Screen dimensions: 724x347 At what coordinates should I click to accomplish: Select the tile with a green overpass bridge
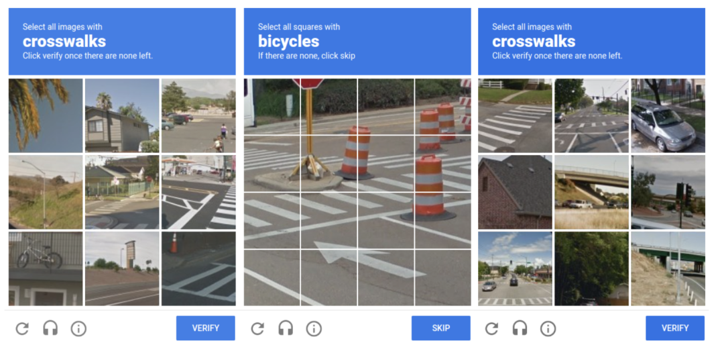point(668,268)
